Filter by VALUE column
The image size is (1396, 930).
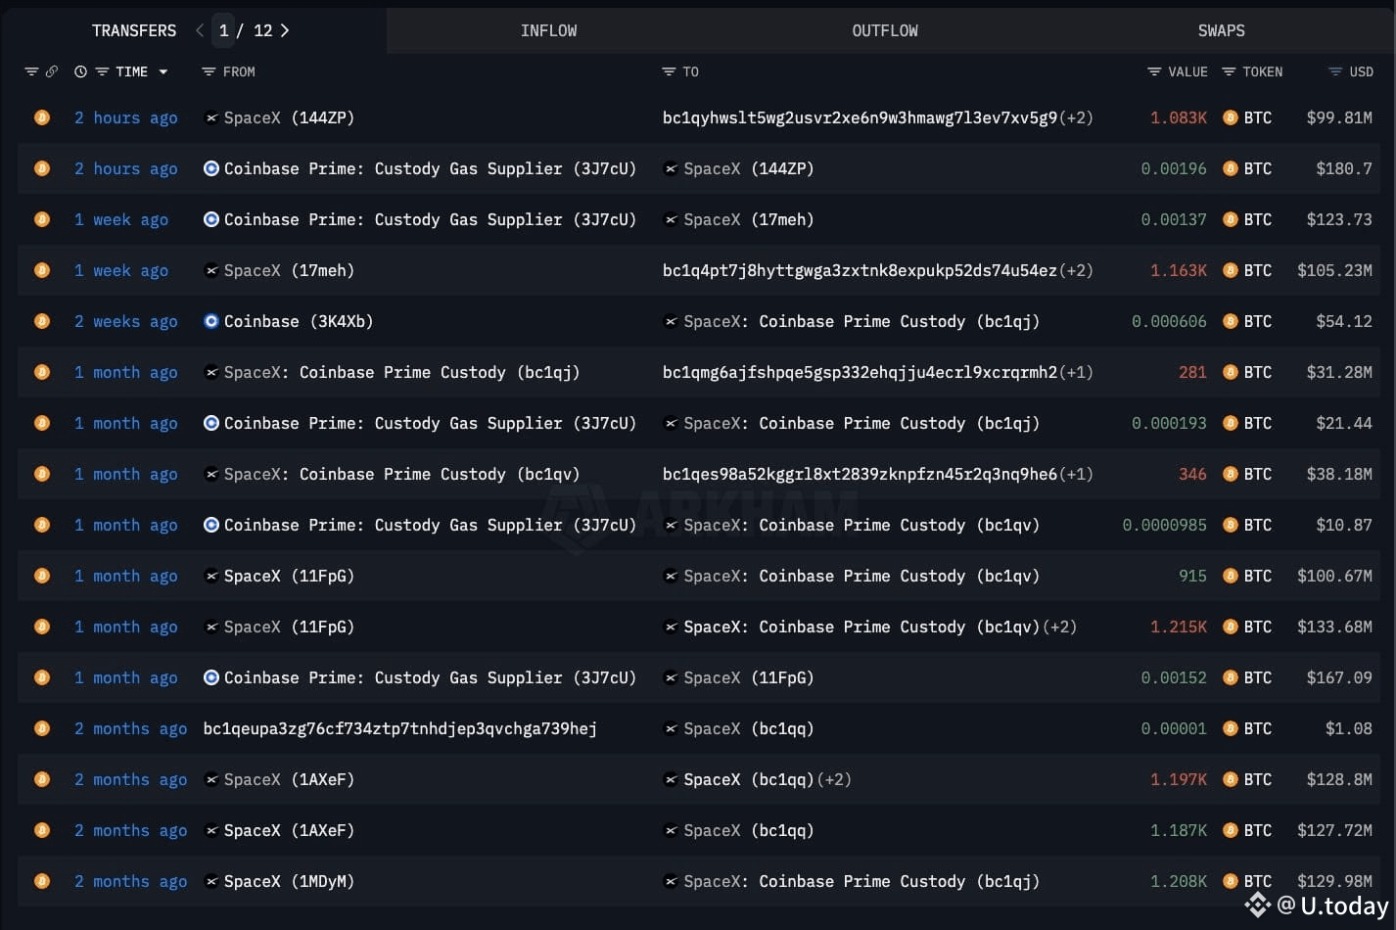point(1154,71)
